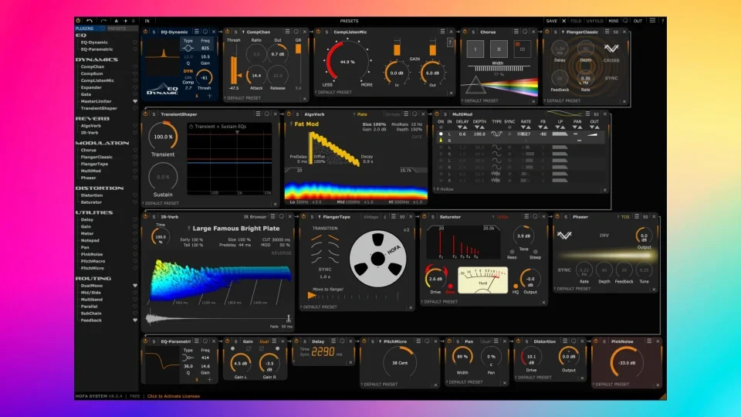Viewport: 741px width, 417px height.
Task: Select Chorus mode II button
Action: click(x=499, y=49)
